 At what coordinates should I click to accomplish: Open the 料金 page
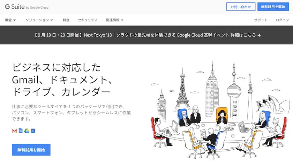point(66,20)
